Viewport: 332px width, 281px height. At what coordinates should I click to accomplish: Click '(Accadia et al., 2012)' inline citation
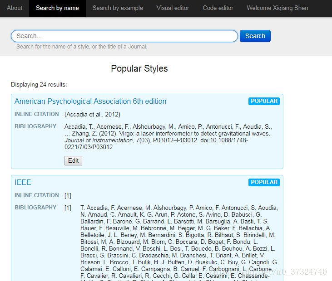(92, 115)
